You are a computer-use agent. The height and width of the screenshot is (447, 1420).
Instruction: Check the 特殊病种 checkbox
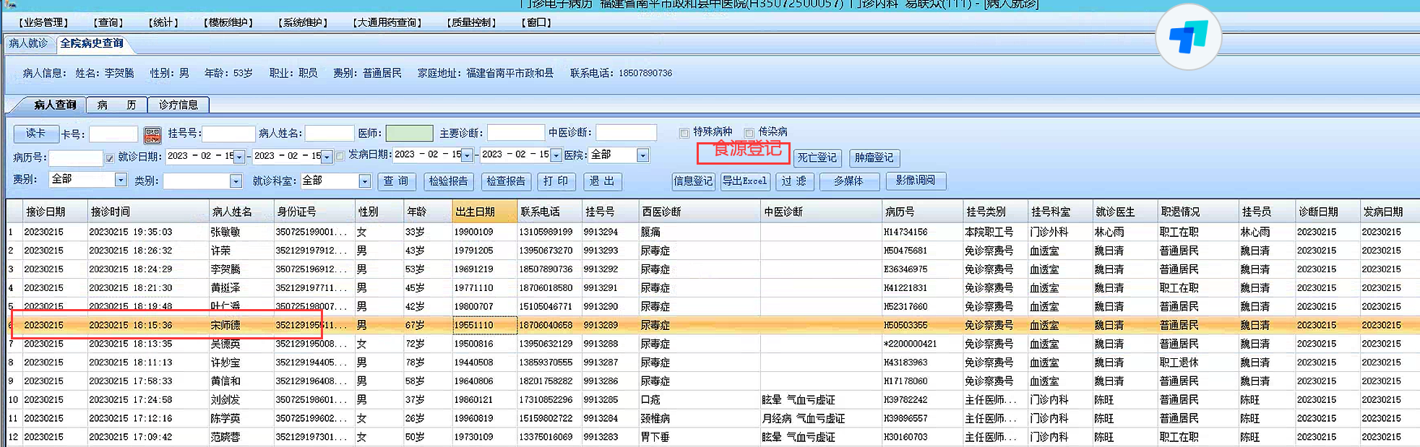(x=684, y=133)
